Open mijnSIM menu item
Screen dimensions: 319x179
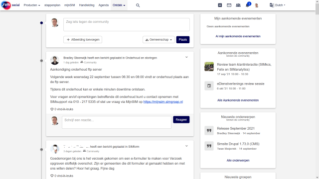70,5
